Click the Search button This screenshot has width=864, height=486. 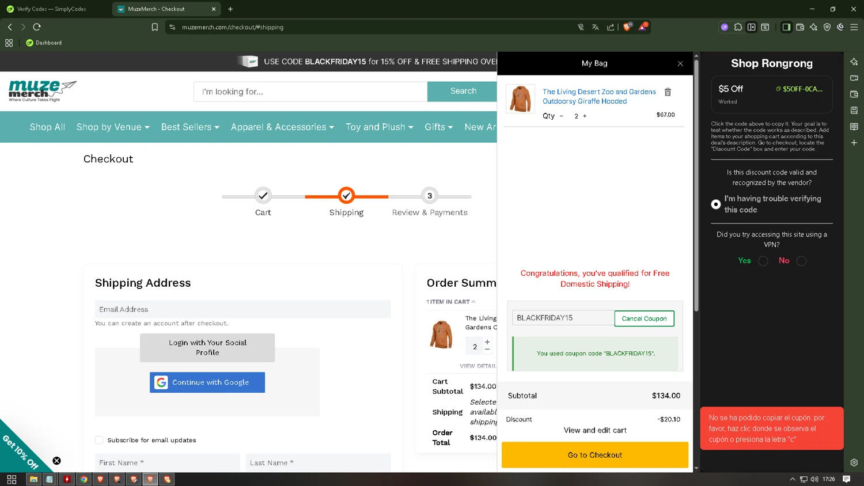pos(463,92)
